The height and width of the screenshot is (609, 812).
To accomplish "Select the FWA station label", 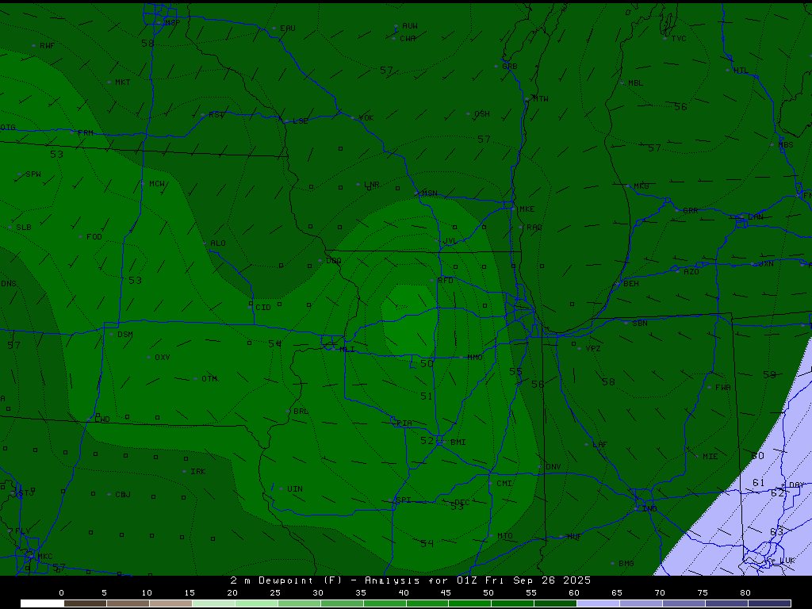I will click(x=723, y=387).
